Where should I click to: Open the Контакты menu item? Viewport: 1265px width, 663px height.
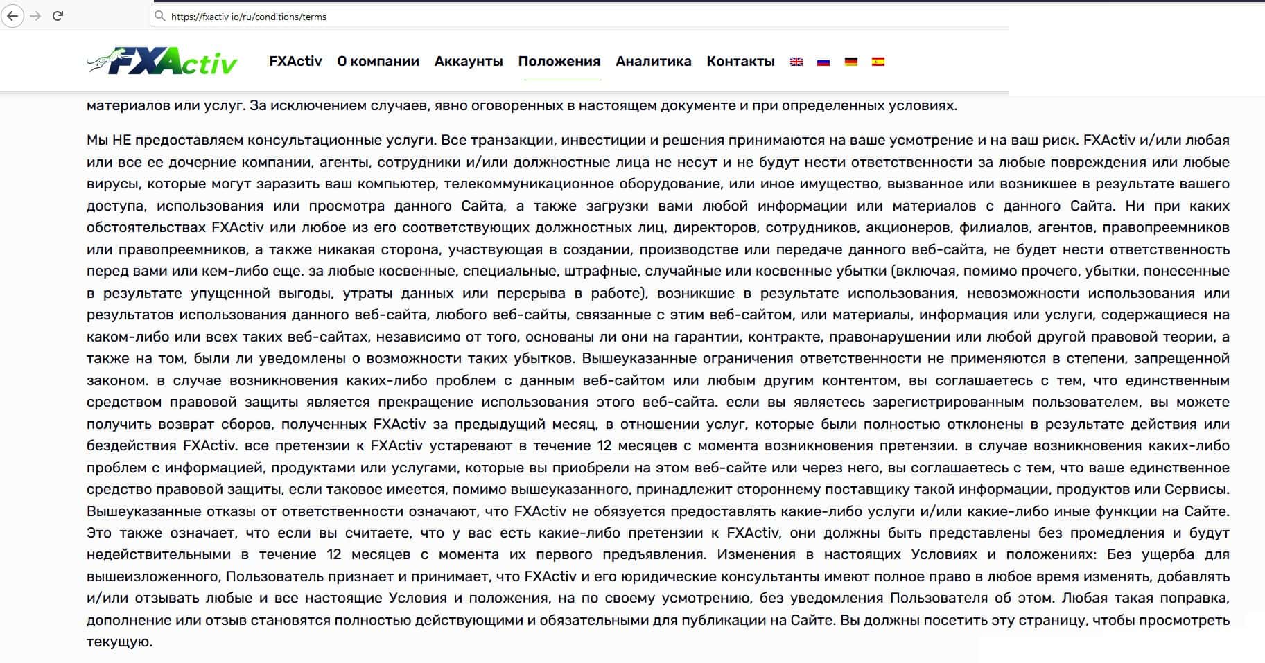[740, 61]
